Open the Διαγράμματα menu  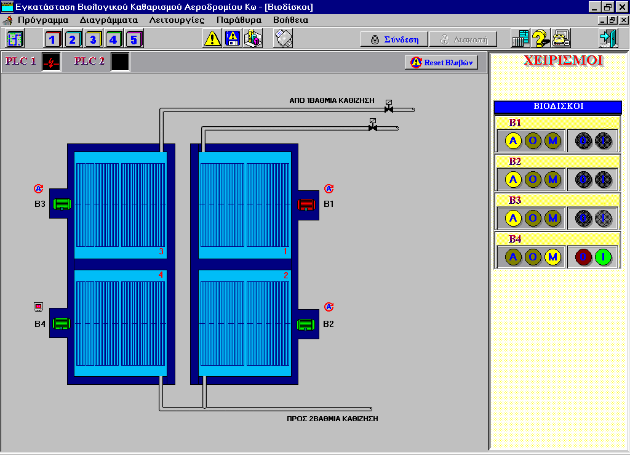click(x=109, y=20)
